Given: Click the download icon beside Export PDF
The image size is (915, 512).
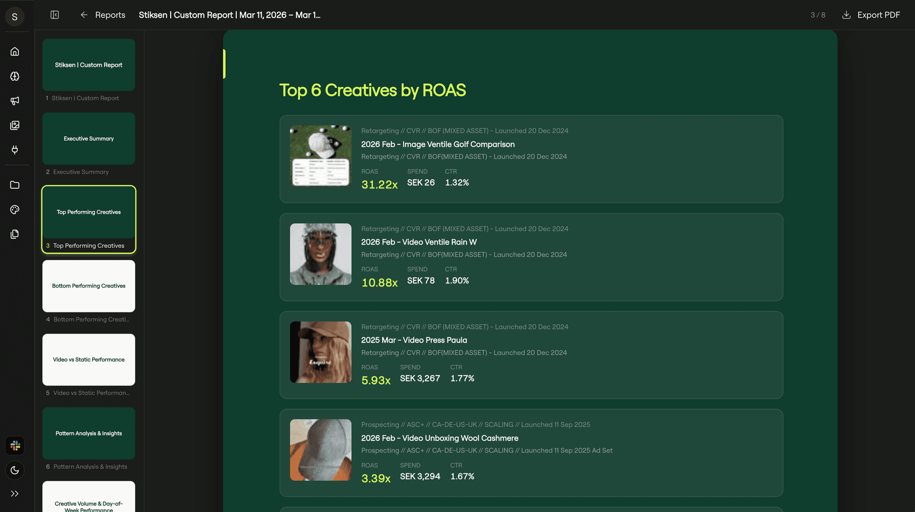Looking at the screenshot, I should coord(846,15).
